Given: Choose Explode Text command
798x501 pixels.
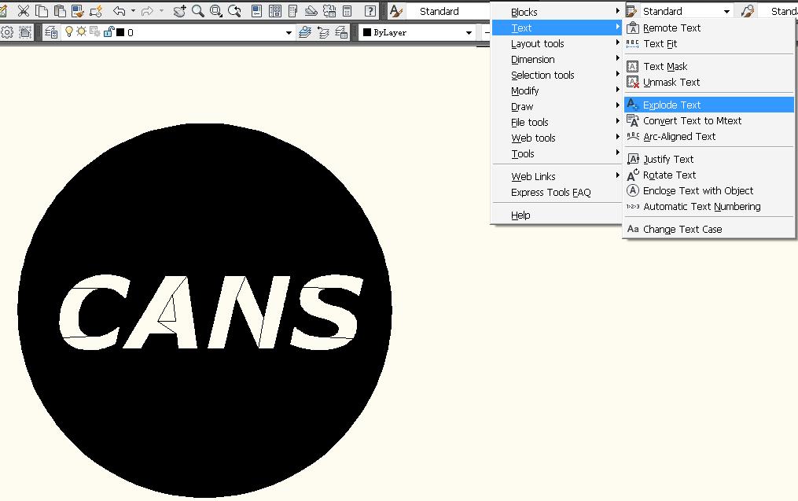Looking at the screenshot, I should (x=709, y=105).
